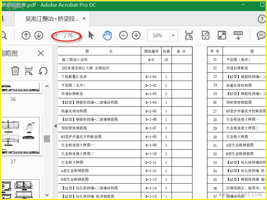Click the B-0 drawing number cell

151,60
